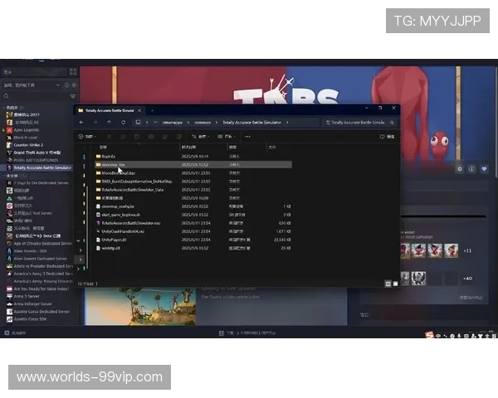Image resolution: width=498 pixels, height=398 pixels.
Task: Toggle the favorite heart icon
Action: click(x=484, y=168)
